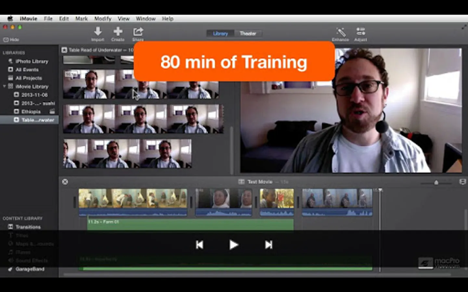
Task: Open the Share icon
Action: 138,32
